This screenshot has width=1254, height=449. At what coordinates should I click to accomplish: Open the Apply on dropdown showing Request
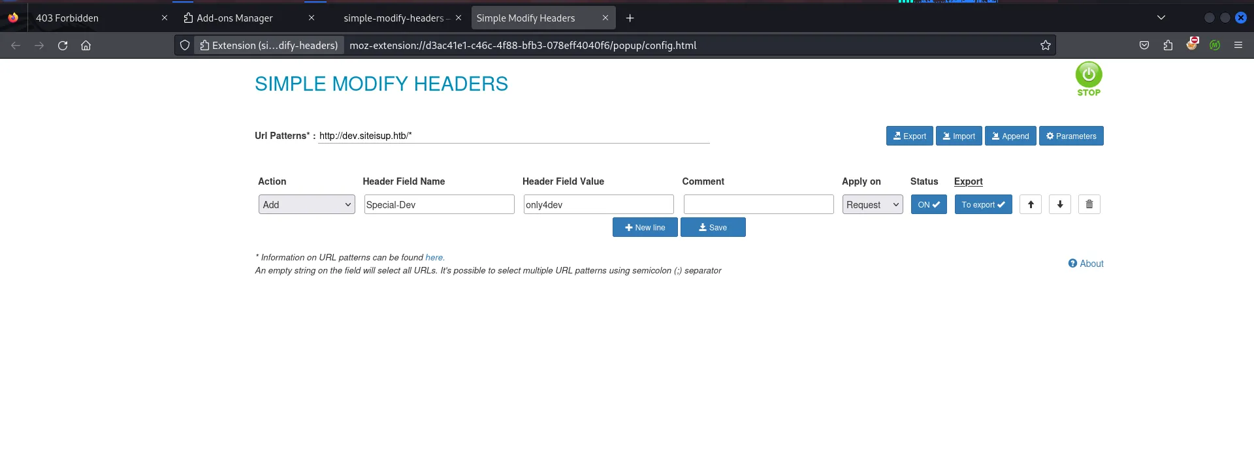(873, 204)
